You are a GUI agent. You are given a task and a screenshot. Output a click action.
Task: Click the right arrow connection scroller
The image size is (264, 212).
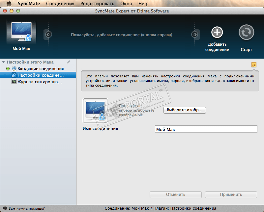pos(195,35)
